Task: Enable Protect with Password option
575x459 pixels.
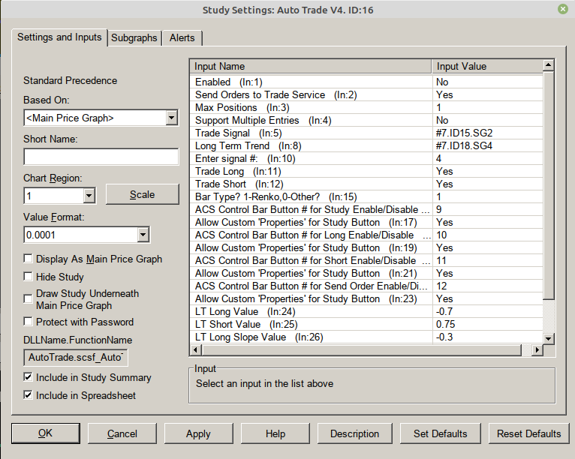Action: pyautogui.click(x=29, y=322)
